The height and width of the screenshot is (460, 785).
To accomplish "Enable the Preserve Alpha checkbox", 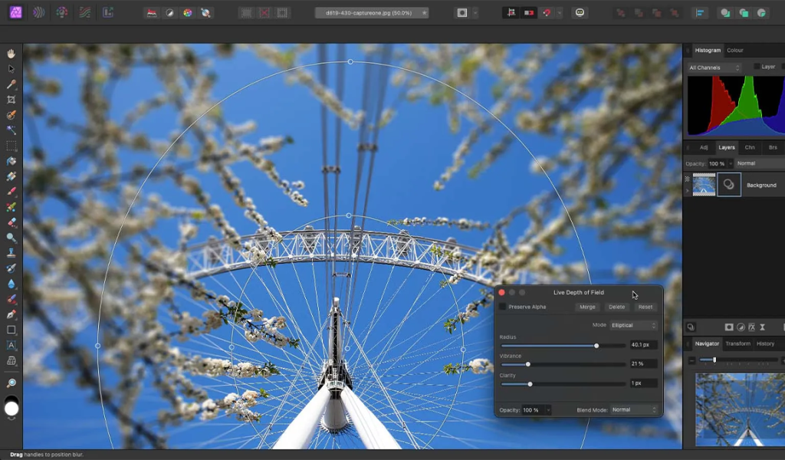I will 502,307.
